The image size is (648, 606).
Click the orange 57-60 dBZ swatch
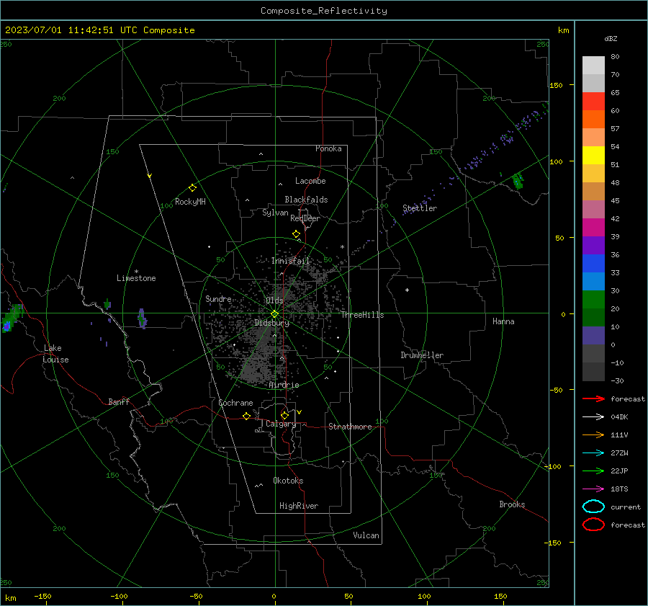pyautogui.click(x=593, y=120)
